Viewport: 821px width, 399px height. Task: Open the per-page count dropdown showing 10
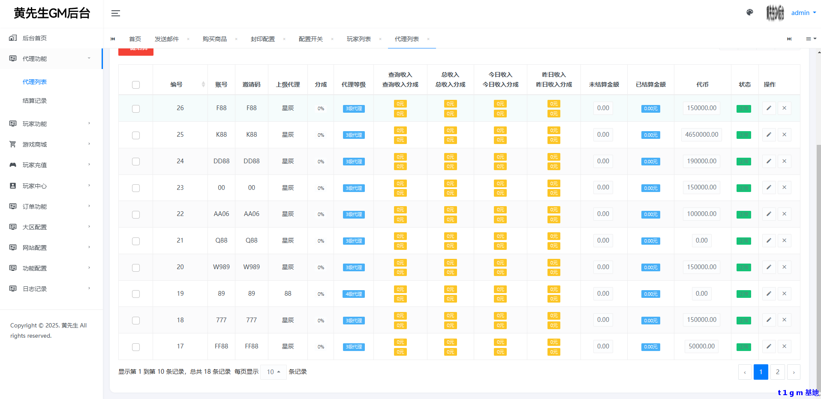tap(273, 372)
